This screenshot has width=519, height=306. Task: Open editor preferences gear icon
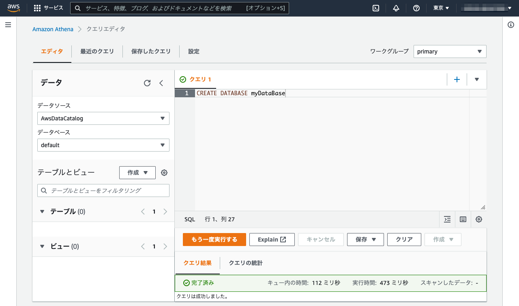point(479,219)
